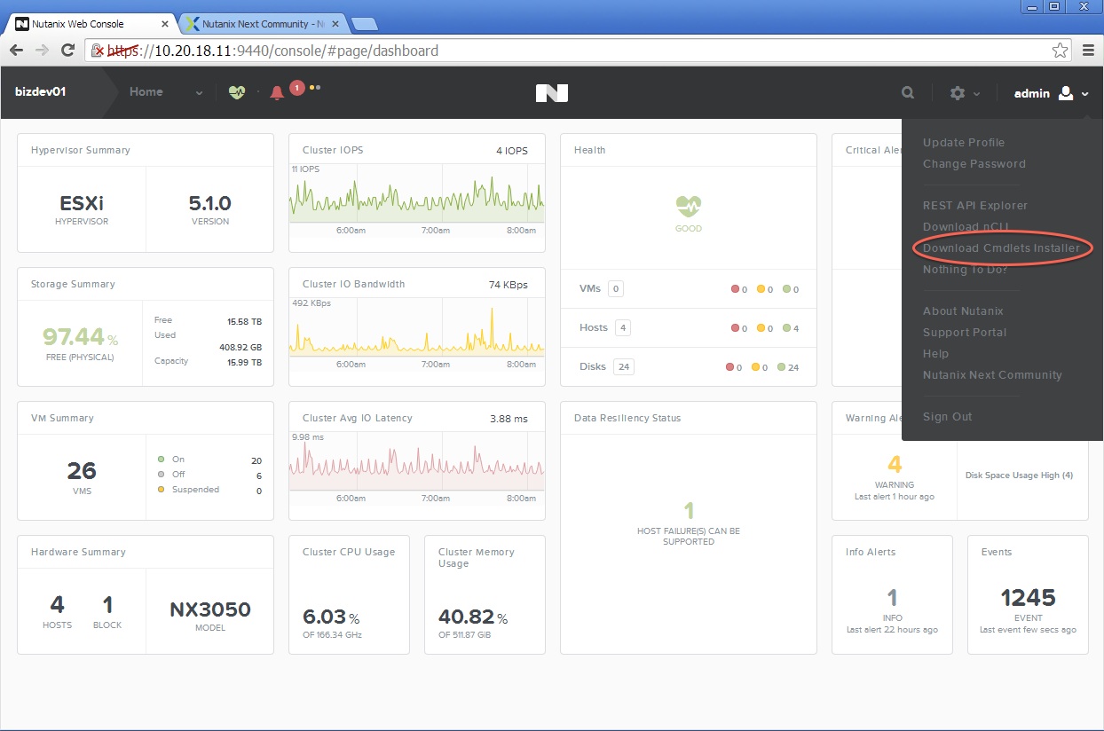Click the admin user avatar icon
The image size is (1104, 731).
tap(1066, 92)
